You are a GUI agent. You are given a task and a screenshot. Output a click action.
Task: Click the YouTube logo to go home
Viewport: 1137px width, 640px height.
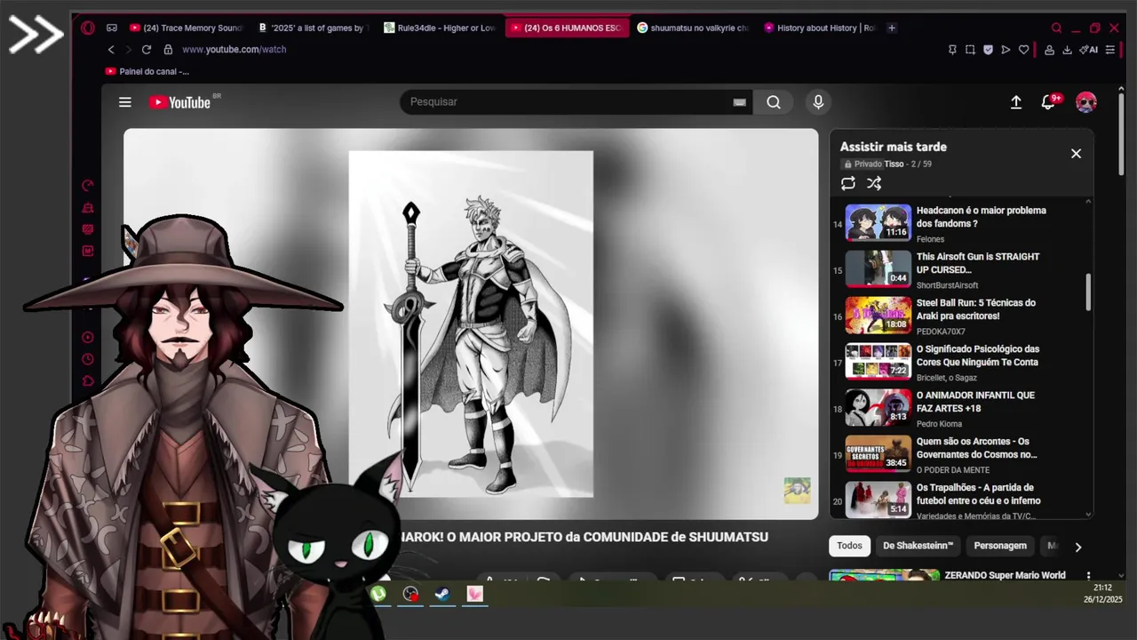(180, 102)
